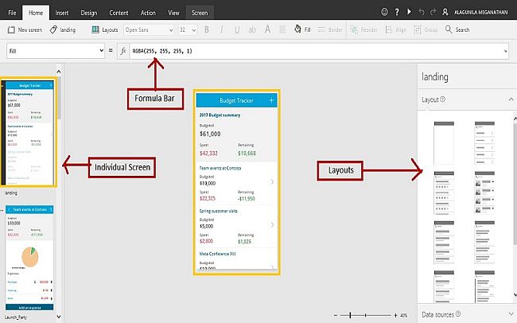Click the zoom slider handle
This screenshot has height=323, width=517.
[x=350, y=315]
